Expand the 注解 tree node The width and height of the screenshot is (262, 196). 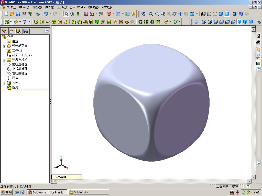tap(4, 42)
